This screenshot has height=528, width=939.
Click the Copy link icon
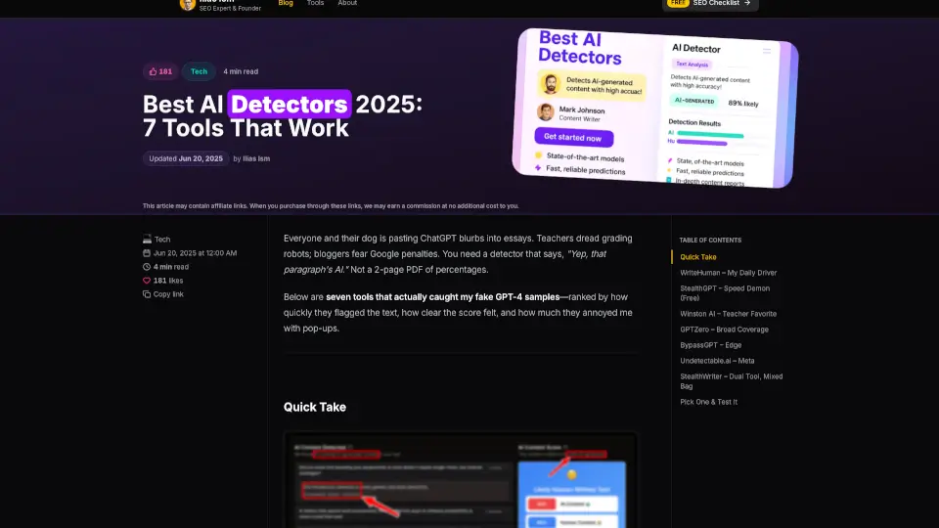coord(147,294)
